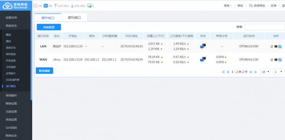Jump to first page in pagination

223,72
